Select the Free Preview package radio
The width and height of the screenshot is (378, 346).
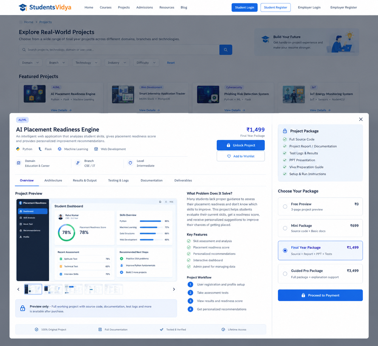(x=285, y=206)
